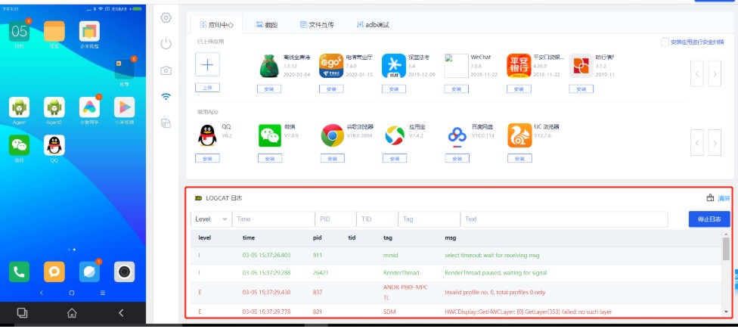This screenshot has height=329, width=738.
Task: Click the log scrollbar down arrow
Action: pyautogui.click(x=726, y=312)
